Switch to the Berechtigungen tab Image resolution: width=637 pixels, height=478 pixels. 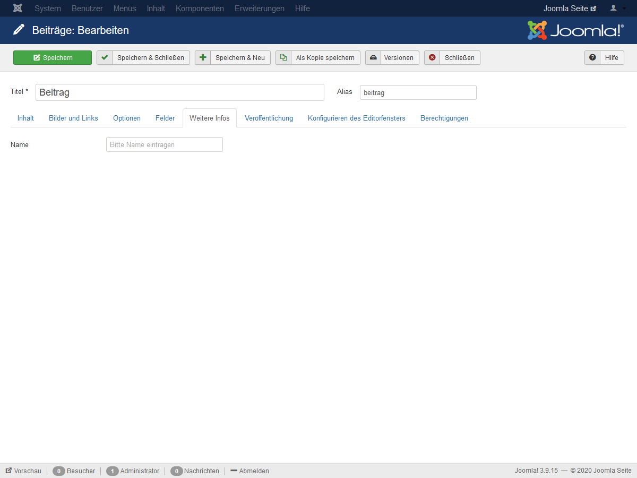(444, 118)
